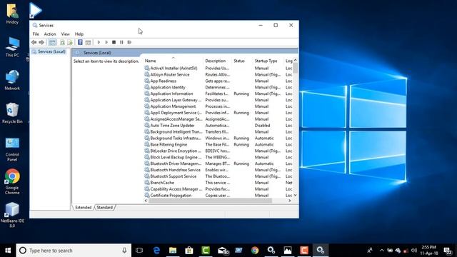Open Microsoft Edge from the taskbar
Image resolution: width=457 pixels, height=257 pixels.
156,251
